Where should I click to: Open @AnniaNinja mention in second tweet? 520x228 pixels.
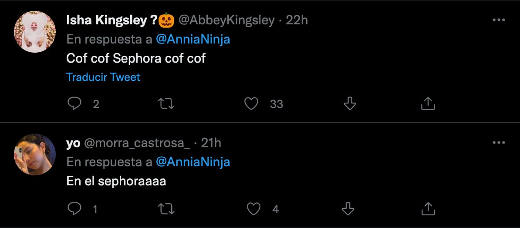(x=192, y=162)
